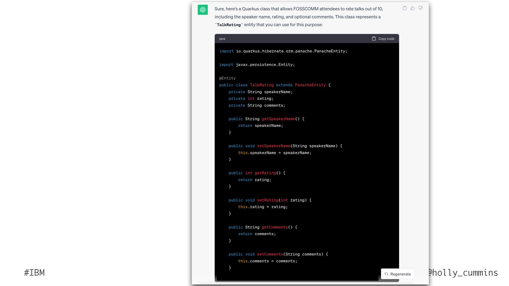
Task: Click the @Entity annotation
Action: (227, 78)
